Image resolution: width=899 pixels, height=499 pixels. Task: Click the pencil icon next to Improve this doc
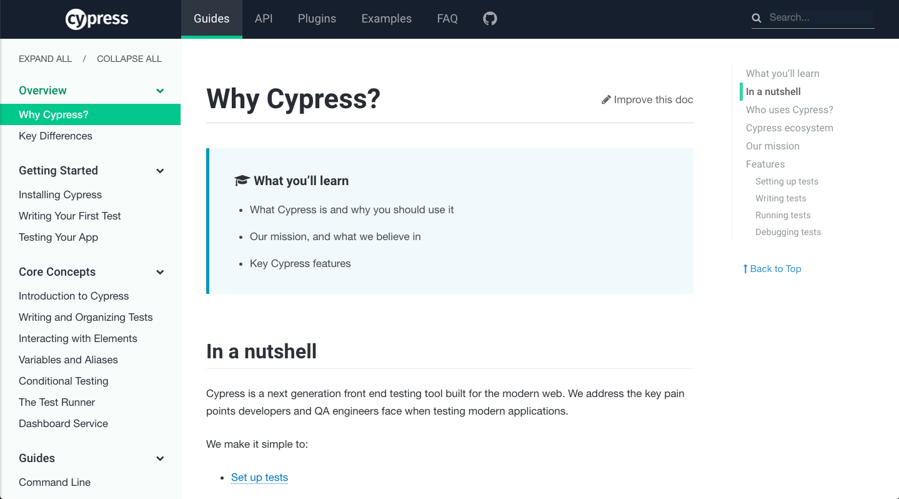(605, 99)
